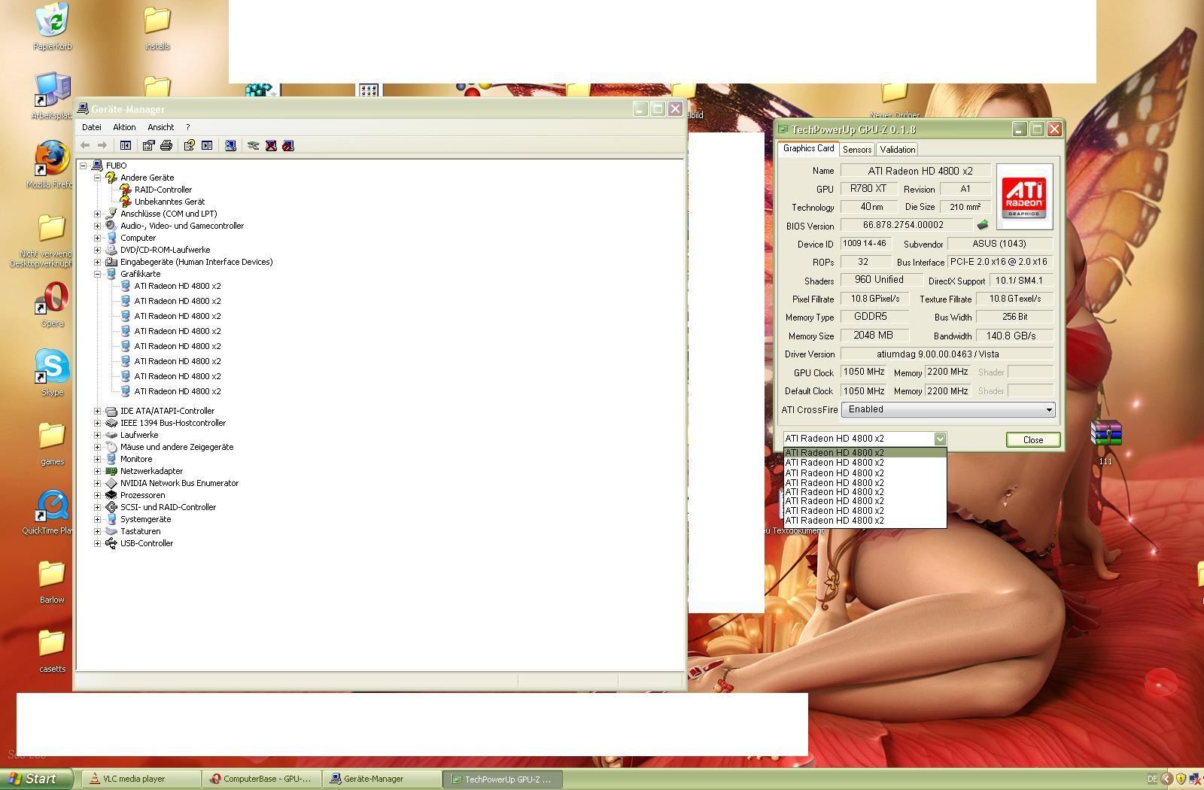
Task: Save BIOS using the chip icon in GPU-Z
Action: tap(983, 224)
